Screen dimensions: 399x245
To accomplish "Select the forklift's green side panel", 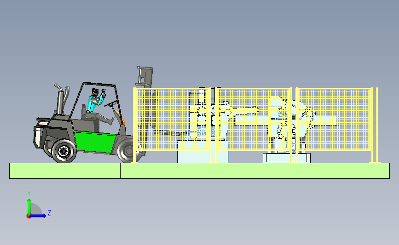I will [95, 142].
